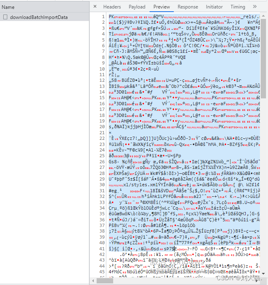Click the Name column header
The height and width of the screenshot is (285, 268).
(44, 7)
